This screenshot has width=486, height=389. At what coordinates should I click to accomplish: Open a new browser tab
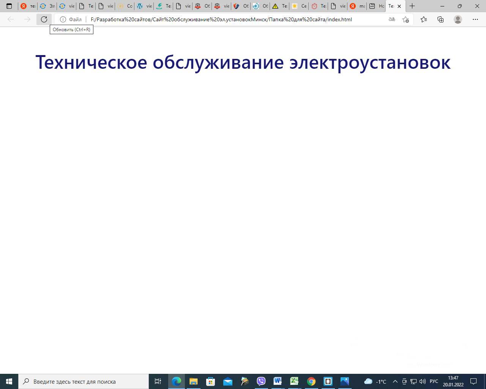point(412,6)
